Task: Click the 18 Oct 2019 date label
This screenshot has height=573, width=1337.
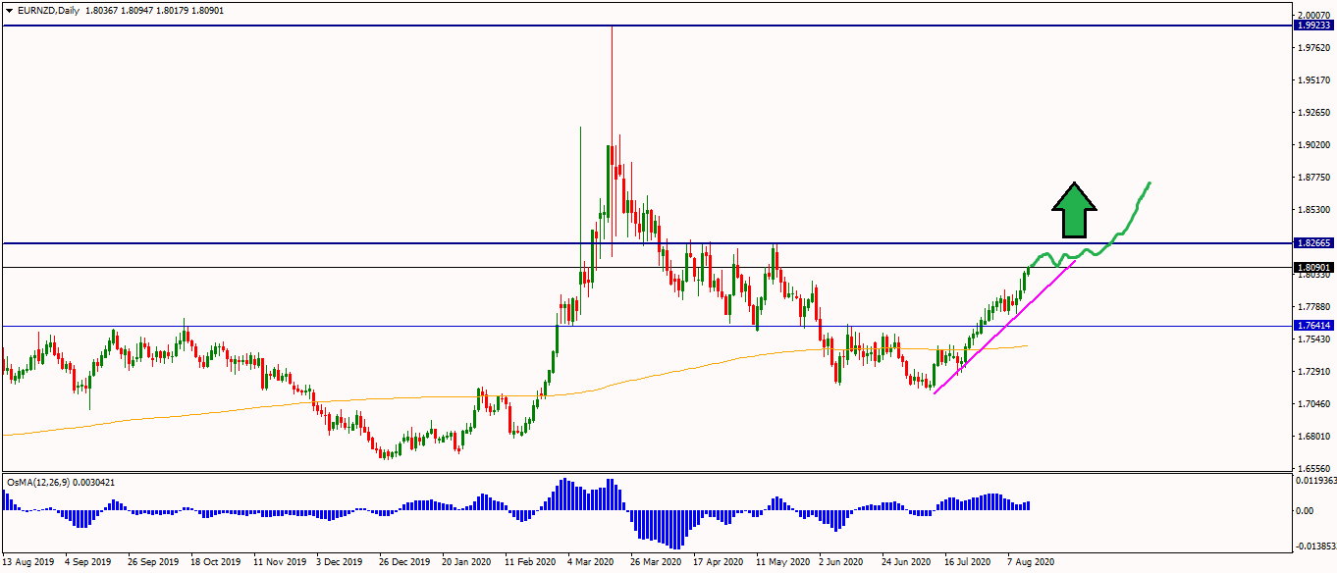Action: tap(216, 563)
